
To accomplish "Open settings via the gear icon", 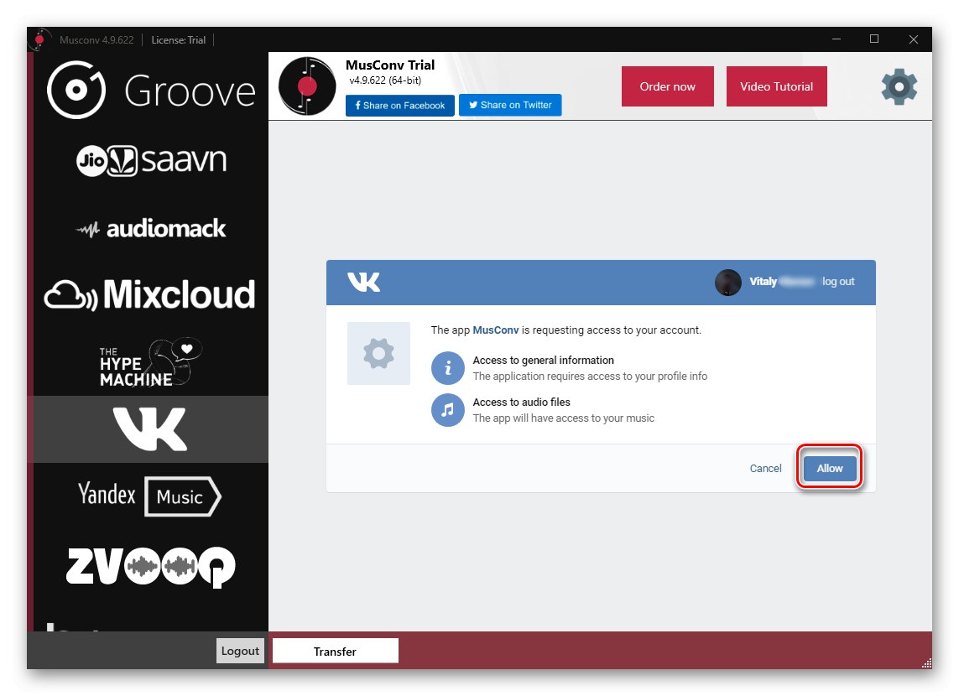I will point(899,86).
